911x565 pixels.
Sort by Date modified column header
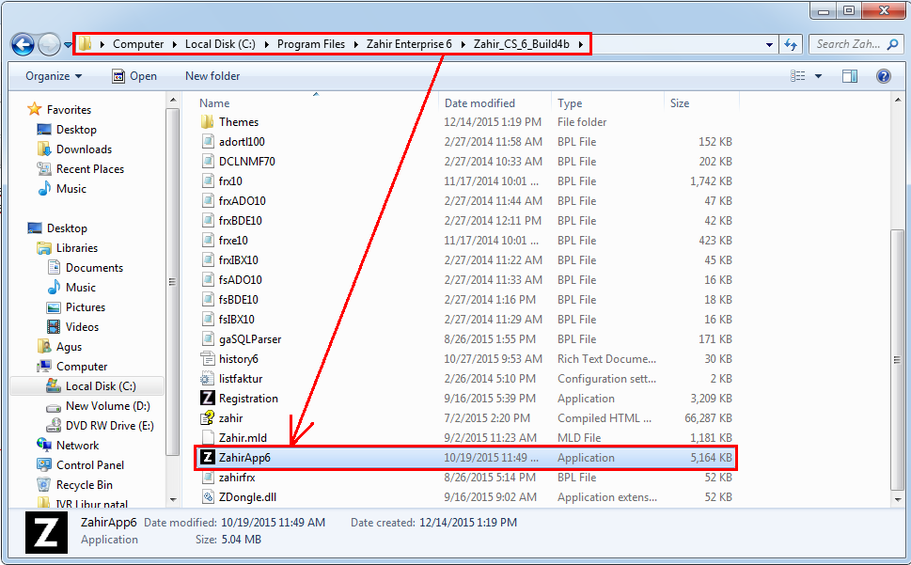point(479,103)
